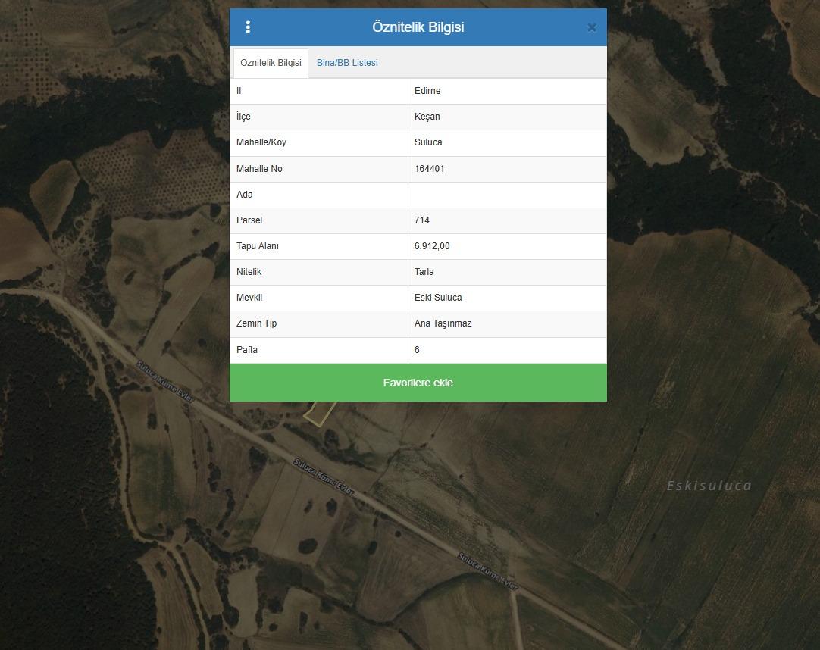820x650 pixels.
Task: Select the Ana Taşınmaz value cell
Action: [443, 323]
